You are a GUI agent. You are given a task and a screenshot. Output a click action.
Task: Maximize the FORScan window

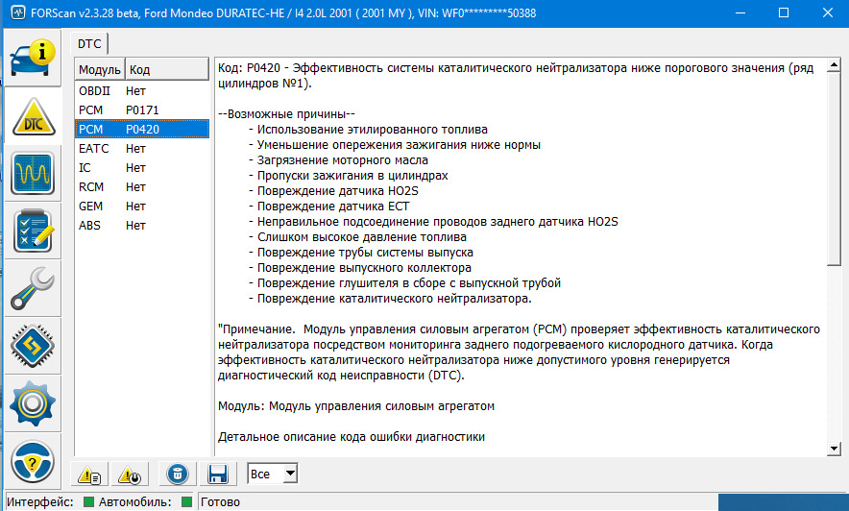click(784, 12)
